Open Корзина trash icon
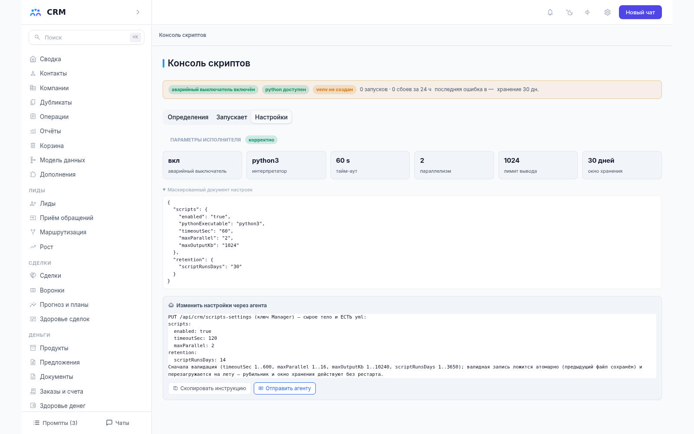This screenshot has width=694, height=434. (33, 146)
